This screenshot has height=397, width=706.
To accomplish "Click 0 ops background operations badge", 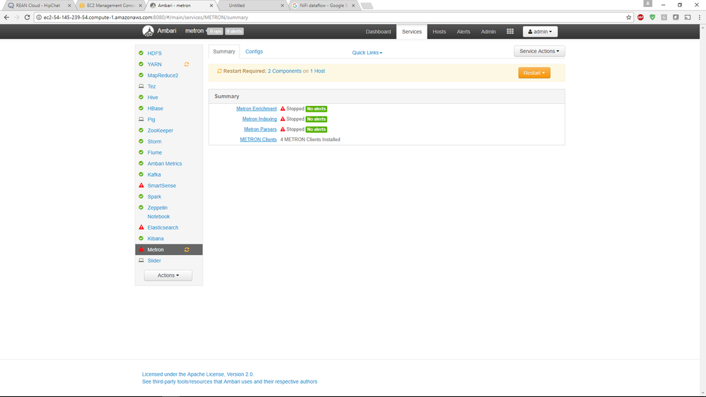I will click(216, 32).
